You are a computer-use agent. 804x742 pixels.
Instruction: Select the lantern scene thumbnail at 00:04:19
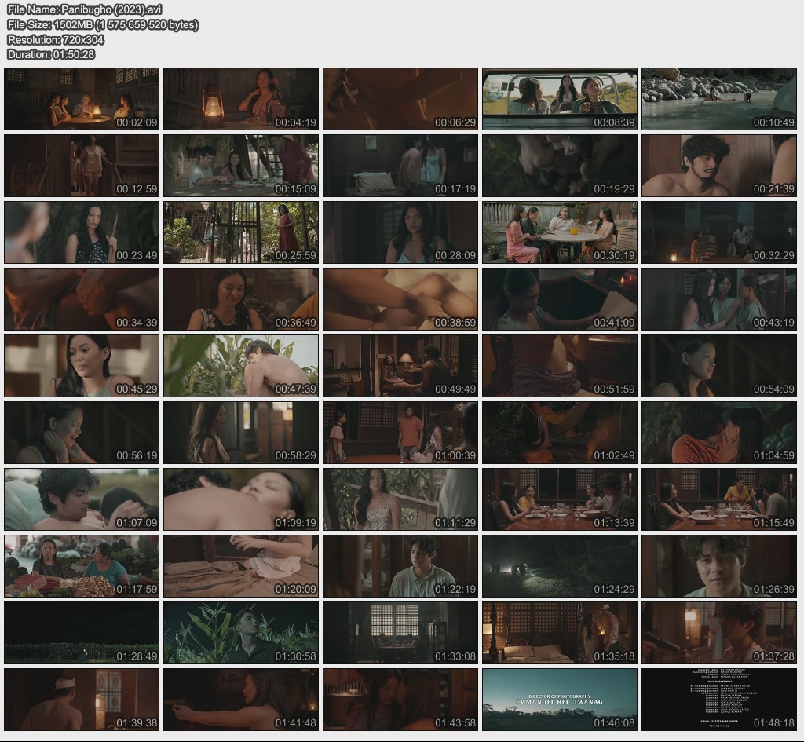[x=241, y=99]
